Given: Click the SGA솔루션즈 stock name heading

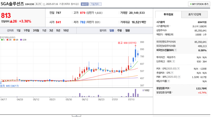Looking at the screenshot, I should (12, 4).
